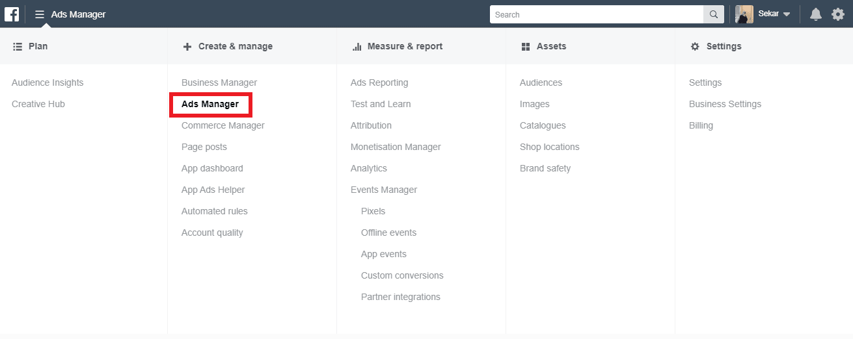
Task: Open Business Settings link
Action: [725, 104]
